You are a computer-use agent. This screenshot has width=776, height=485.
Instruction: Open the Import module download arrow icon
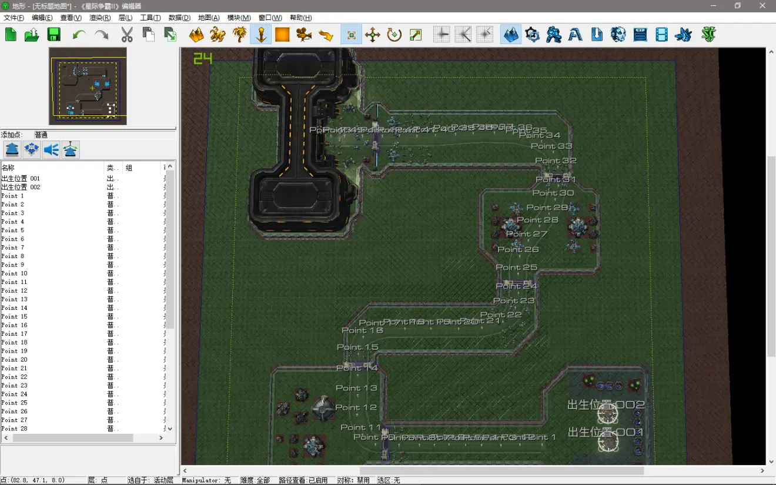click(597, 35)
